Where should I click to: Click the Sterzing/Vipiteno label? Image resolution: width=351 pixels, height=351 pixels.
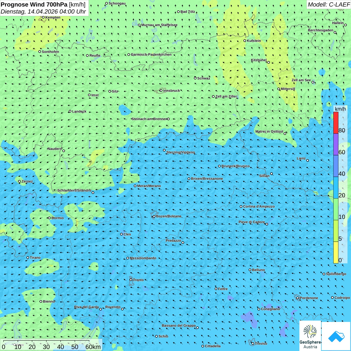click(x=181, y=152)
